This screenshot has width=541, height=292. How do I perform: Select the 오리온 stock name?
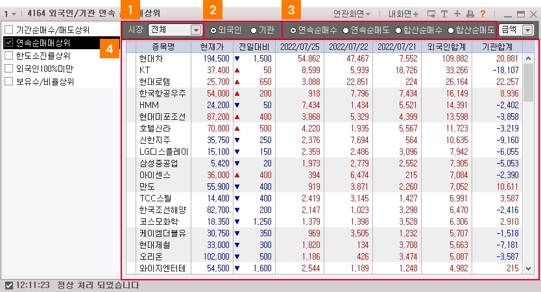[x=150, y=256]
